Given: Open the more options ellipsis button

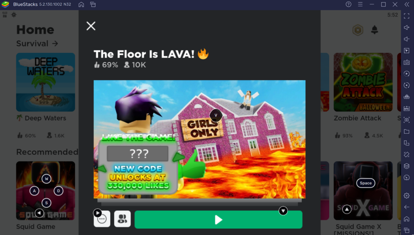Looking at the screenshot, I should (102, 219).
